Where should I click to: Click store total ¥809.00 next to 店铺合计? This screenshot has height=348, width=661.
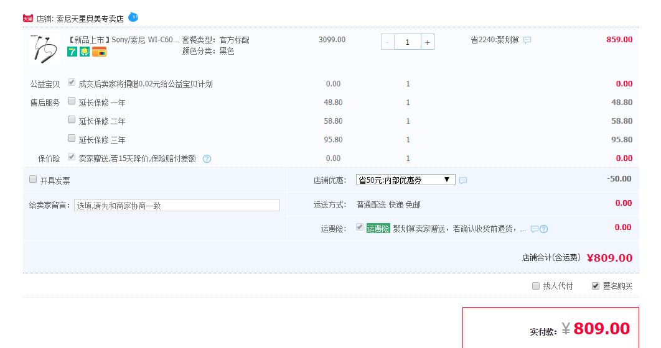609,258
